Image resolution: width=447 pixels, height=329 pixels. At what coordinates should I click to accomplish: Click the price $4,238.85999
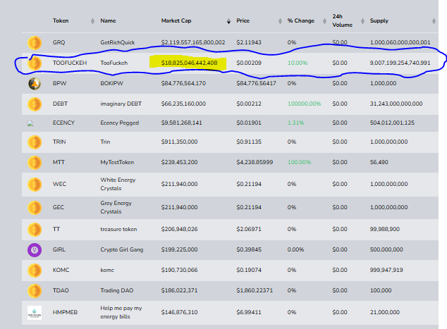(x=255, y=162)
